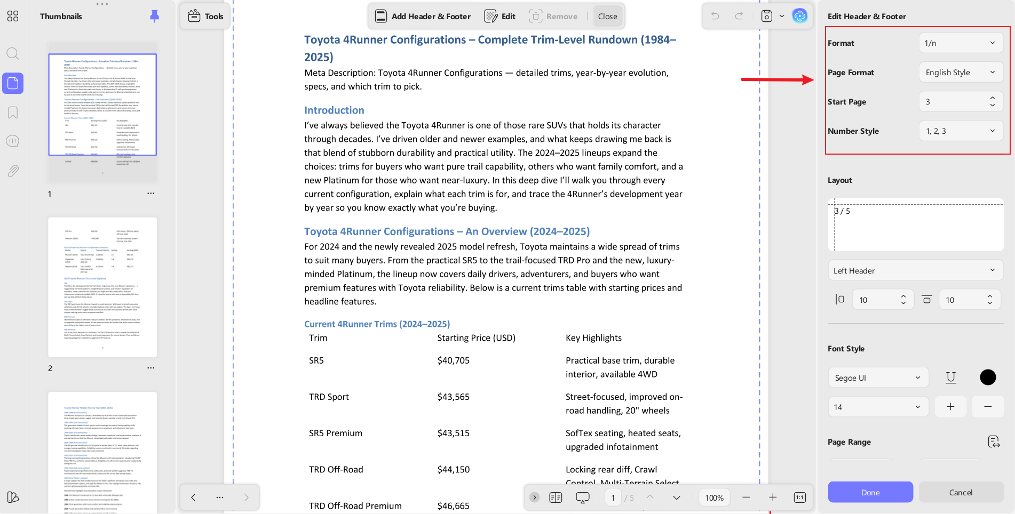The width and height of the screenshot is (1015, 514).
Task: Open the Segoe UI font dropdown
Action: coord(878,378)
